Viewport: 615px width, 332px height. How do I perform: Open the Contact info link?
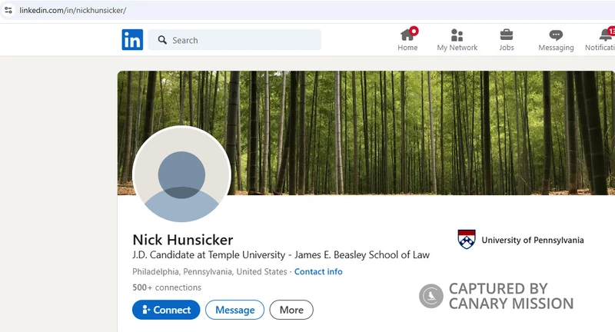click(318, 271)
